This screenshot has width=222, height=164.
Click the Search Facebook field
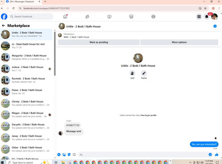[x=31, y=16]
